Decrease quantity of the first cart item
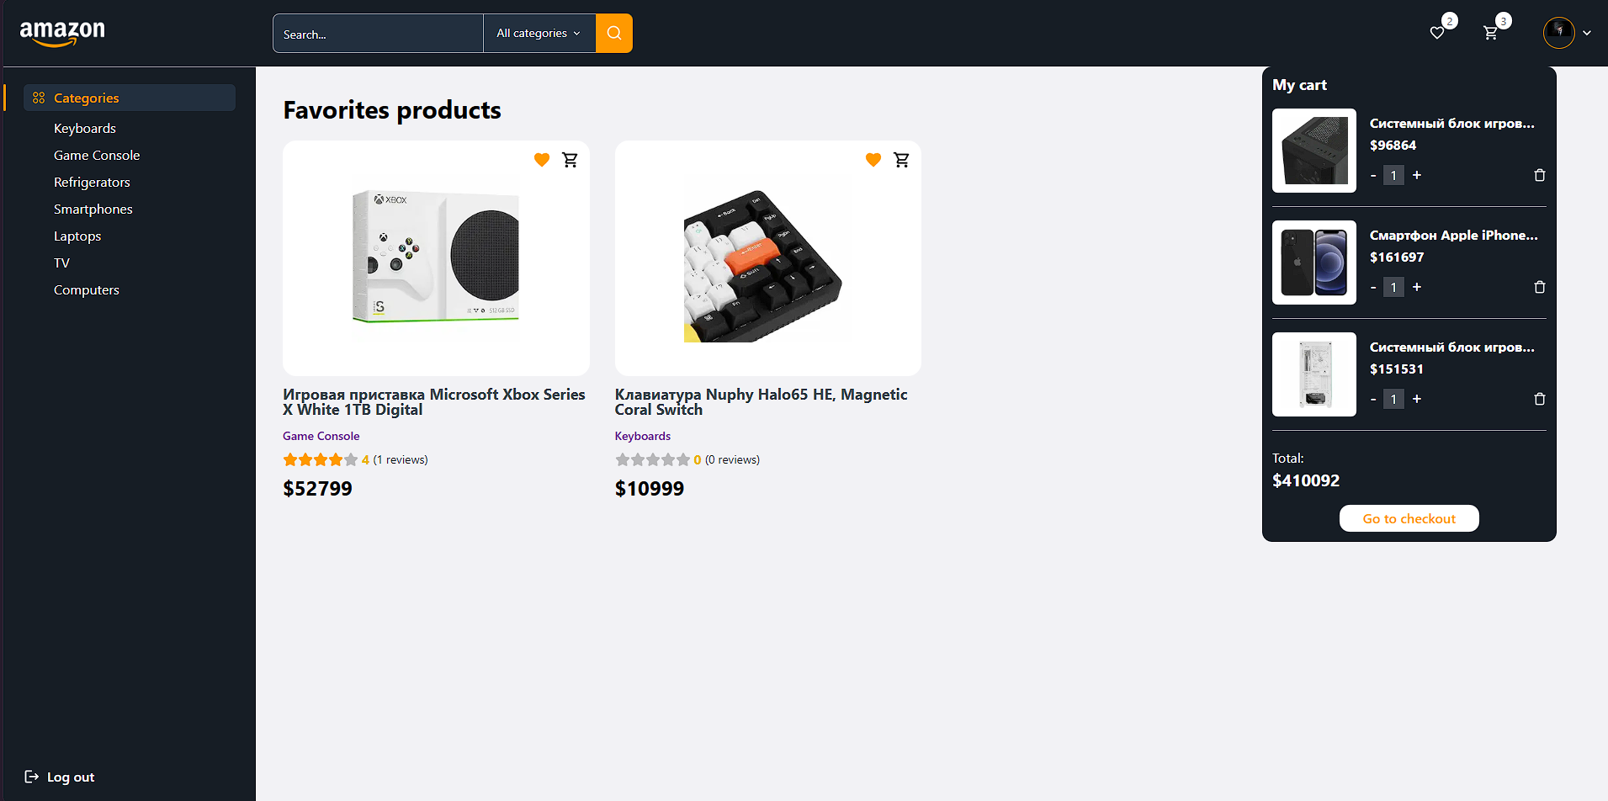Screen dimensions: 1608x801 pos(1373,175)
